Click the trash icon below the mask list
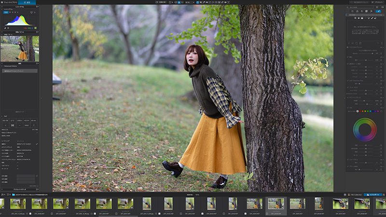 382,43
